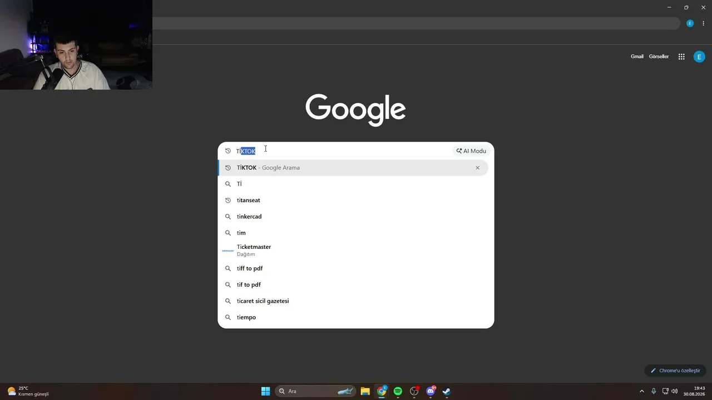The height and width of the screenshot is (400, 712).
Task: Click the Chrome address bar
Action: pos(416,23)
